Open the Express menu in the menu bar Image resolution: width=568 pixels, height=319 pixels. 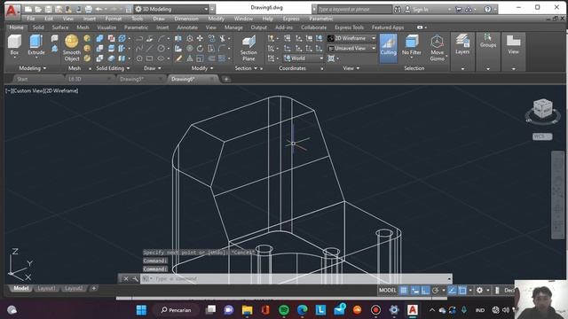(291, 19)
